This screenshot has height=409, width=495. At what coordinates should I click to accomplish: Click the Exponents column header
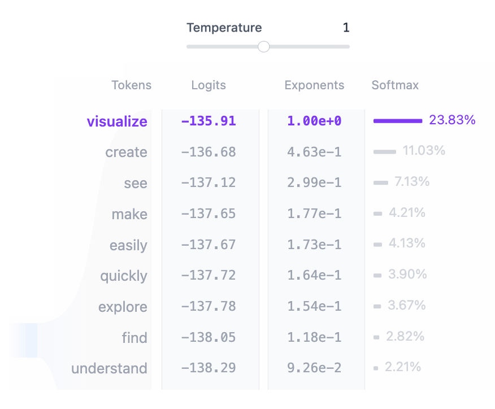(314, 85)
